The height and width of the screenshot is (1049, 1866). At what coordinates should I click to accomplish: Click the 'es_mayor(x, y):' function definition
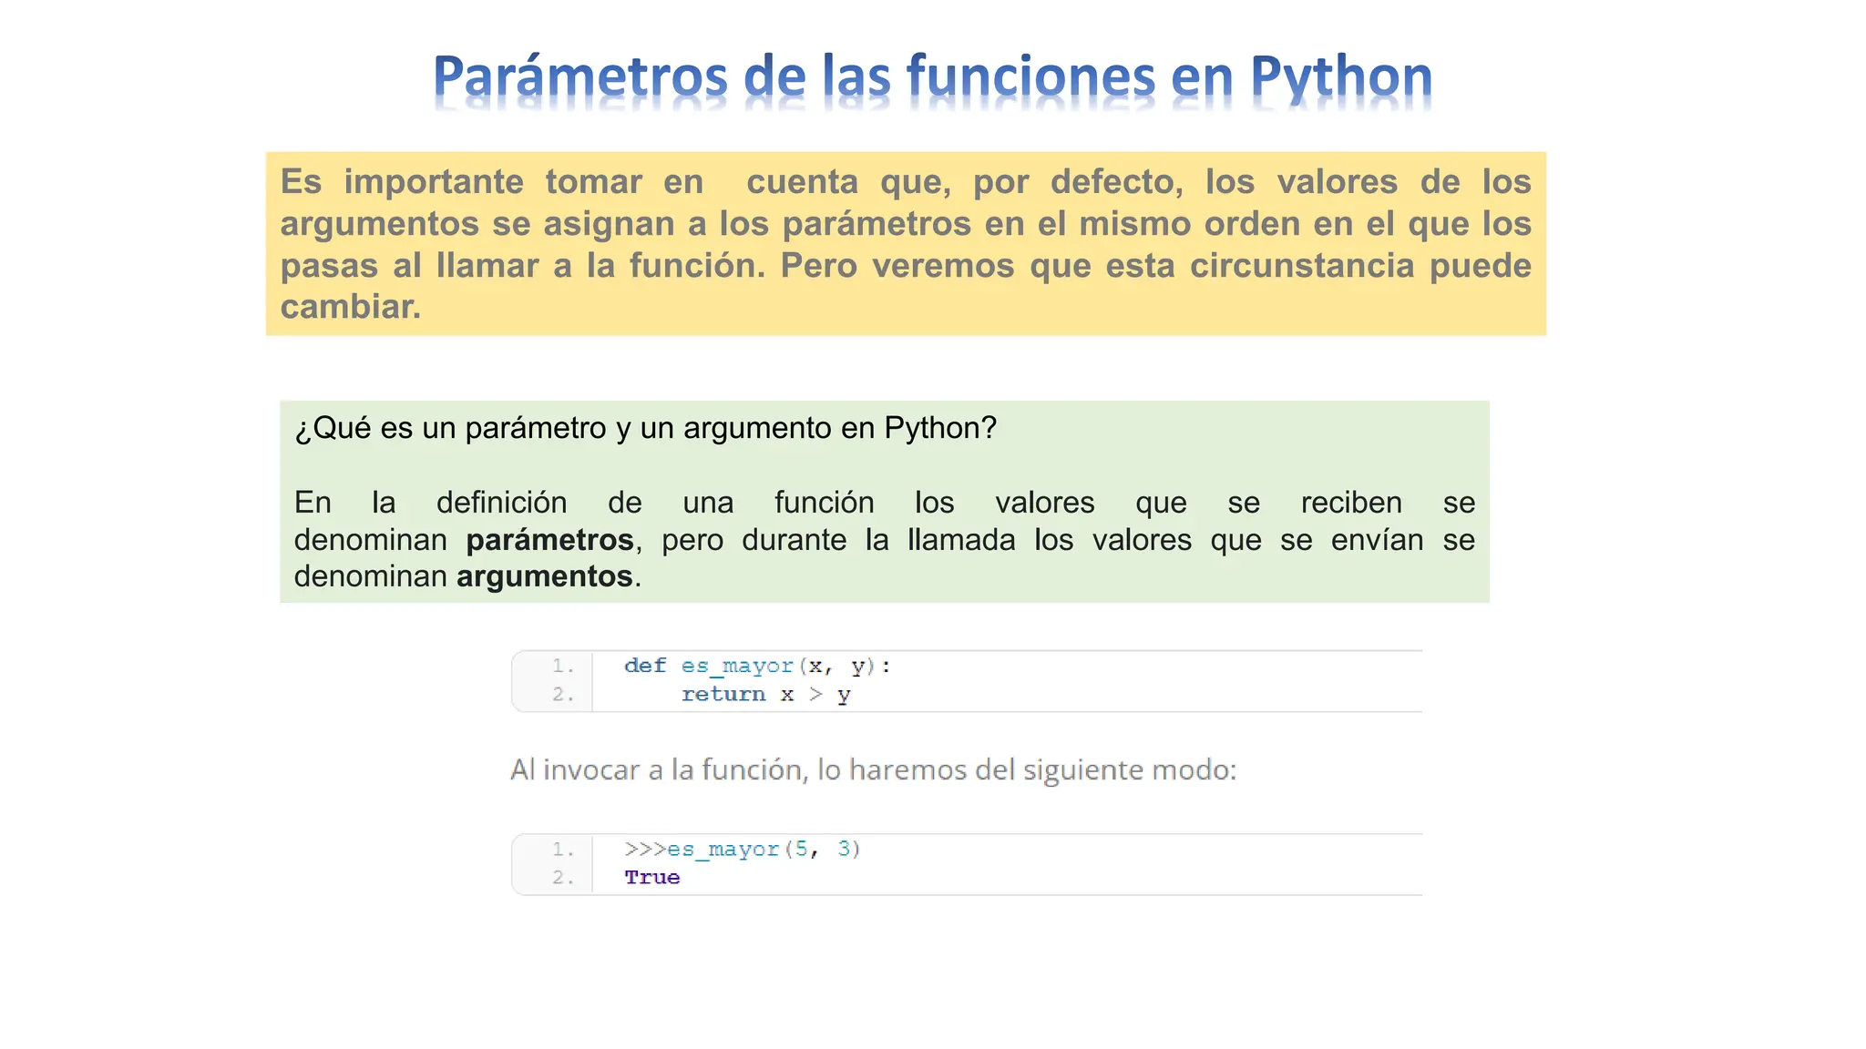[x=785, y=666]
